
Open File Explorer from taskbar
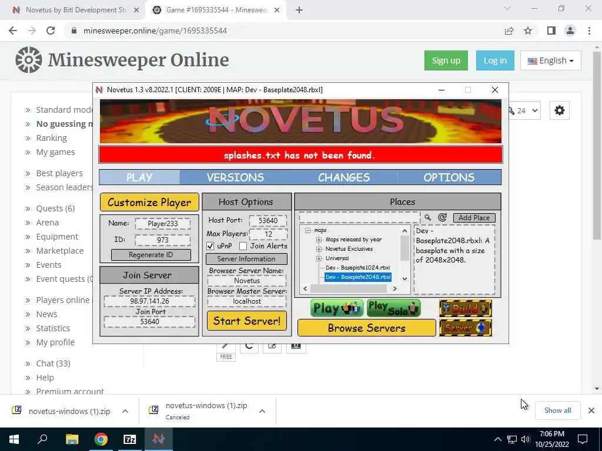tap(72, 439)
